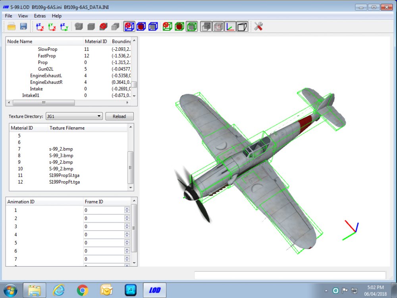Screen dimensions: 397x298
Task: Open Chrome from the taskbar
Action: pos(83,290)
